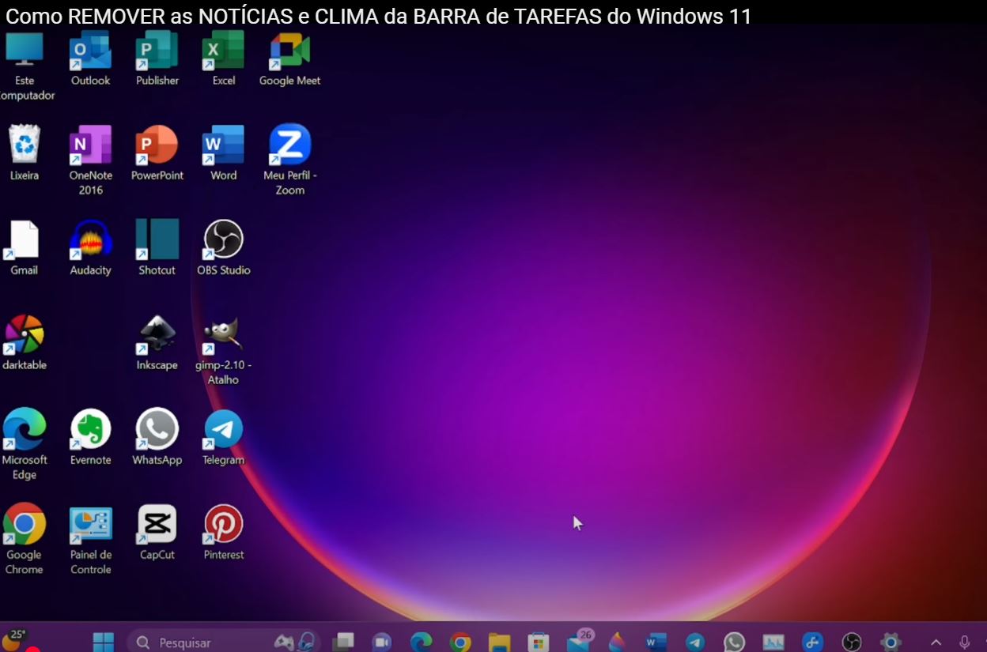Screen dimensions: 987x652
Task: Open the weather widget showing 25°
Action: [x=16, y=640]
